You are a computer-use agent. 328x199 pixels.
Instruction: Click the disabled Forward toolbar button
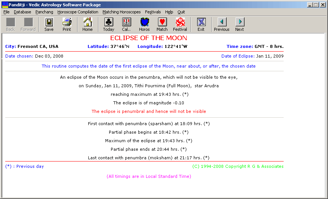click(28, 25)
